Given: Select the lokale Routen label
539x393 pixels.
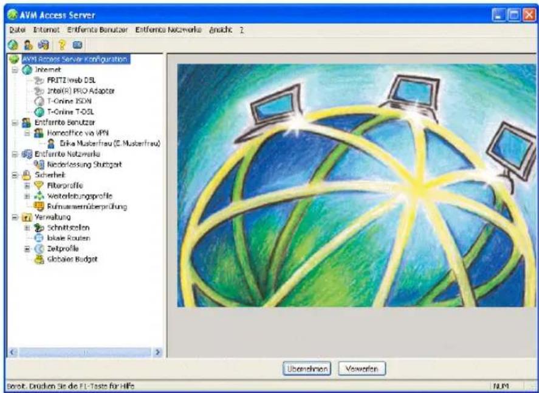Looking at the screenshot, I should coord(69,238).
